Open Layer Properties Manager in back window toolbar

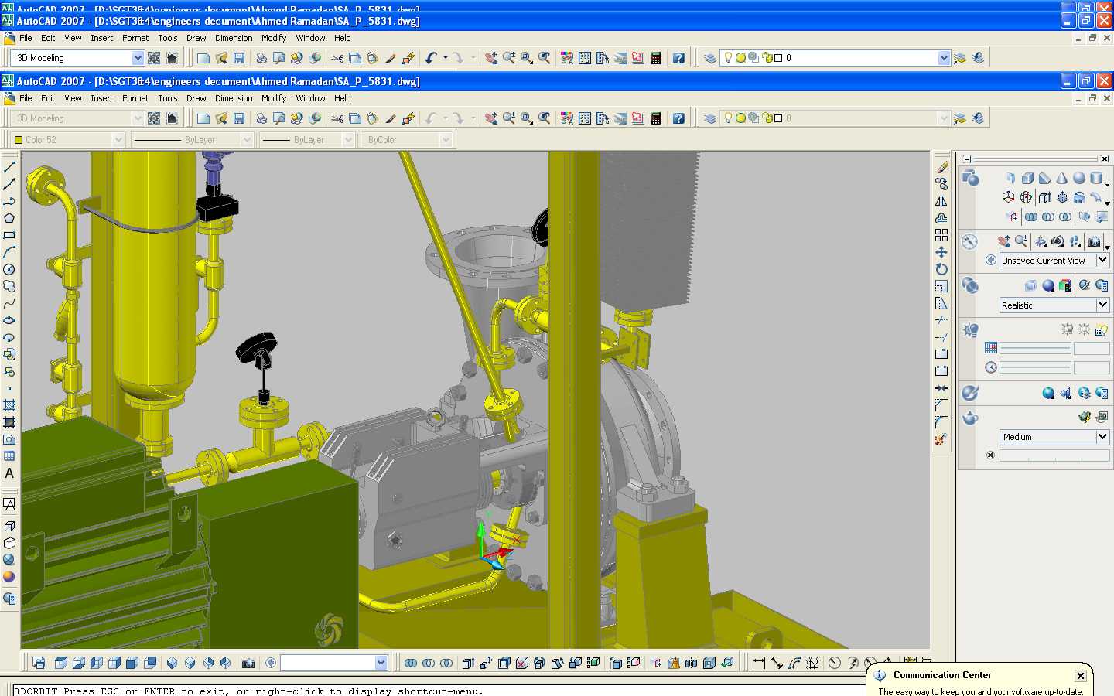[x=710, y=58]
